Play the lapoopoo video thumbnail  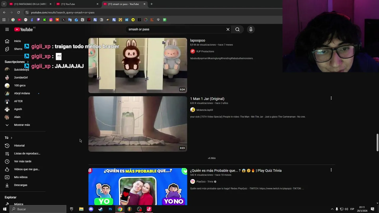pos(138,65)
